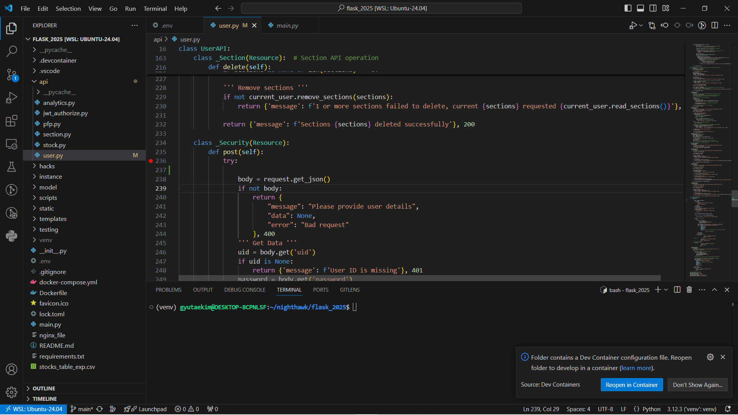This screenshot has height=415, width=738.
Task: Open the Extensions view
Action: [12, 121]
